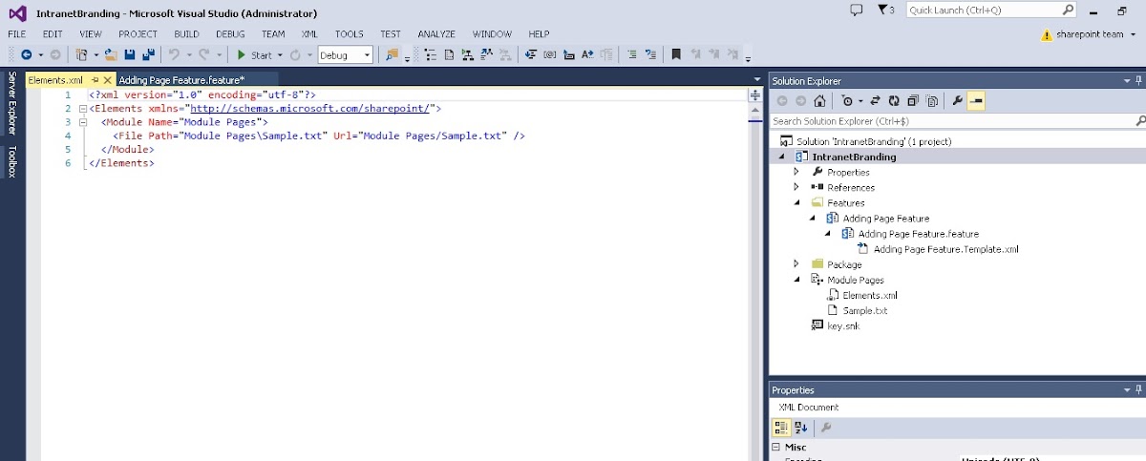The height and width of the screenshot is (461, 1146).
Task: Click the Properties wrench icon in Solution Explorer
Action: point(958,100)
